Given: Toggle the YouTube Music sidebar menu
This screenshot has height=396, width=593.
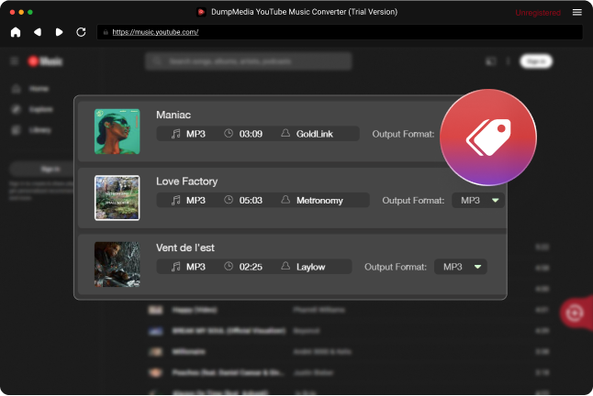Looking at the screenshot, I should pyautogui.click(x=15, y=61).
